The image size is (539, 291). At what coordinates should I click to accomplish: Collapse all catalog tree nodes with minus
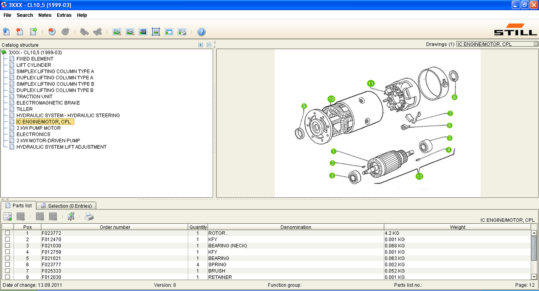click(208, 45)
